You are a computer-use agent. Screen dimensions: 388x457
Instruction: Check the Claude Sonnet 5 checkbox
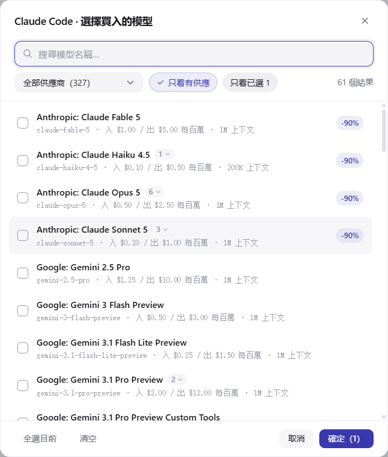pos(23,235)
